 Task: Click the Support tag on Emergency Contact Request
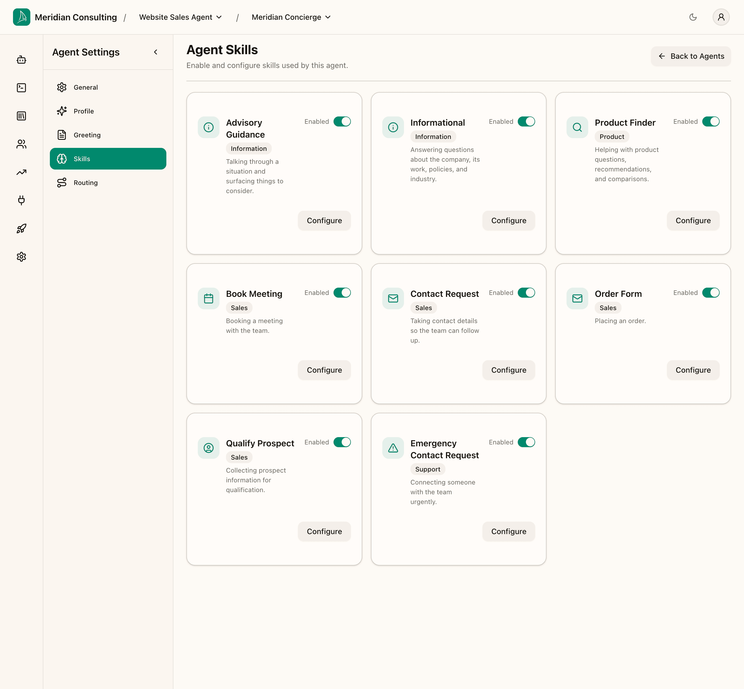428,469
